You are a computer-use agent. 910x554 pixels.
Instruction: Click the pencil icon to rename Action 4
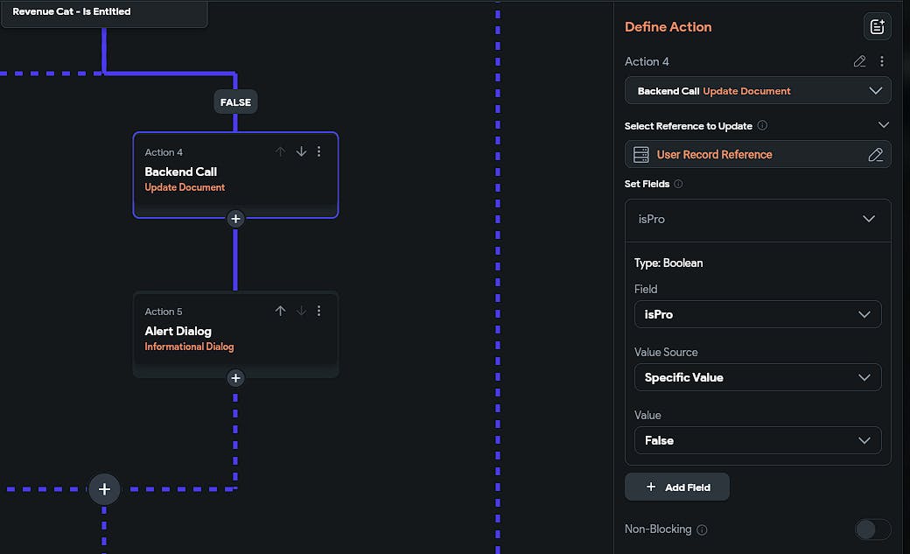tap(859, 61)
